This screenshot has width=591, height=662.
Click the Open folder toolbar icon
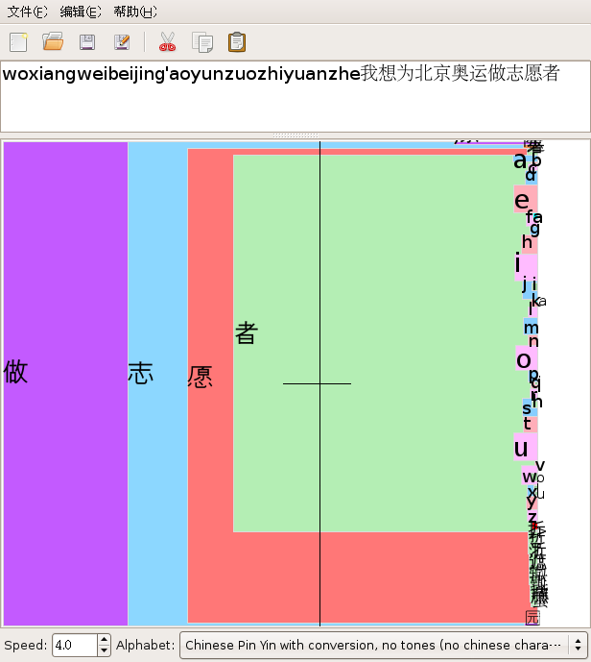tap(53, 41)
